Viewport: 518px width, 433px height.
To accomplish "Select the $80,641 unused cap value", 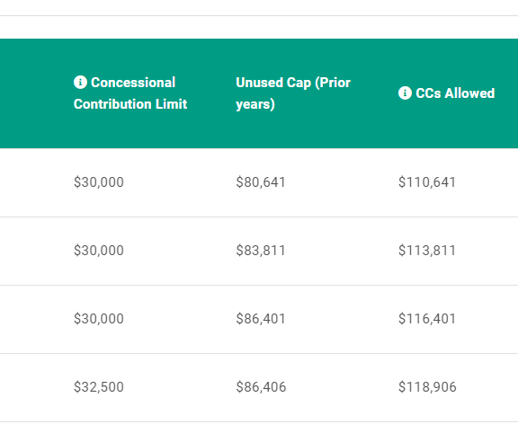I will pos(260,182).
